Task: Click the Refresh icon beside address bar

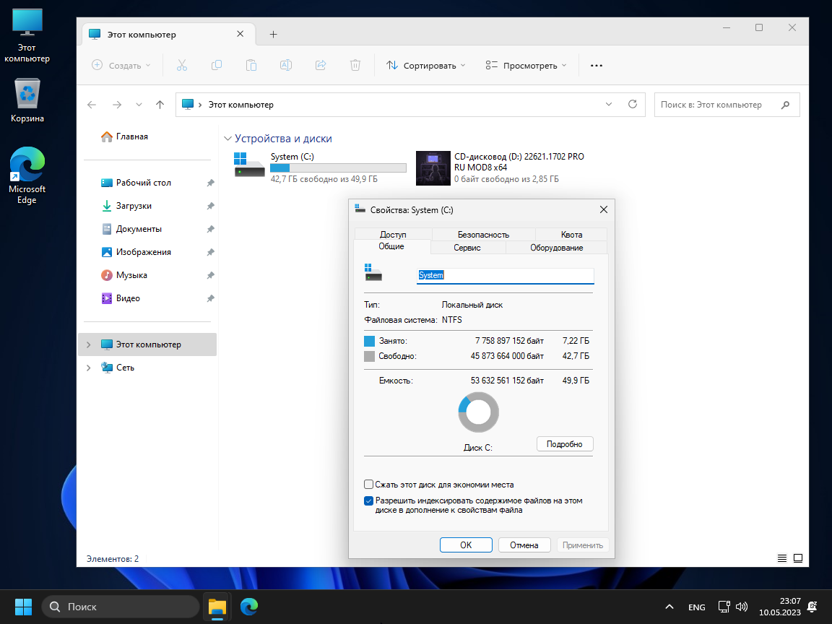Action: point(633,104)
